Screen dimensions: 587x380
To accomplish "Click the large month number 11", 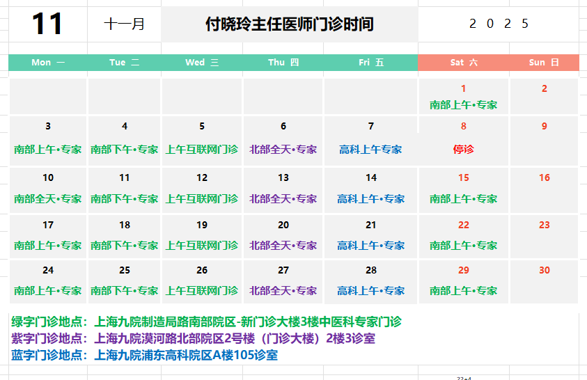I will 47,24.
